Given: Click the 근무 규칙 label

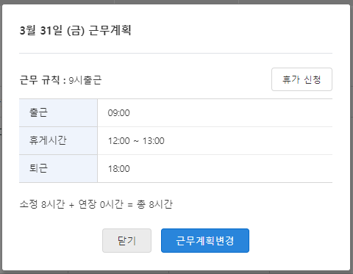Looking at the screenshot, I should click(40, 80).
